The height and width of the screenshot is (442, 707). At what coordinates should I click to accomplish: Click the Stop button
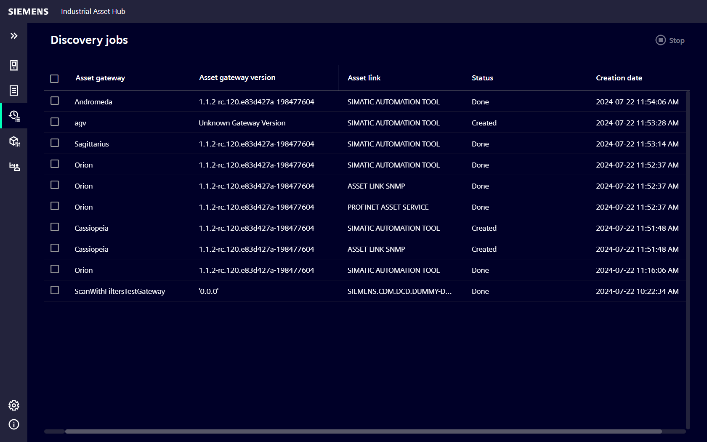pyautogui.click(x=670, y=40)
